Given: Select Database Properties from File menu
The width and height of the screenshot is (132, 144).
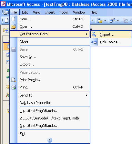Looking at the screenshot, I should pos(36,103).
